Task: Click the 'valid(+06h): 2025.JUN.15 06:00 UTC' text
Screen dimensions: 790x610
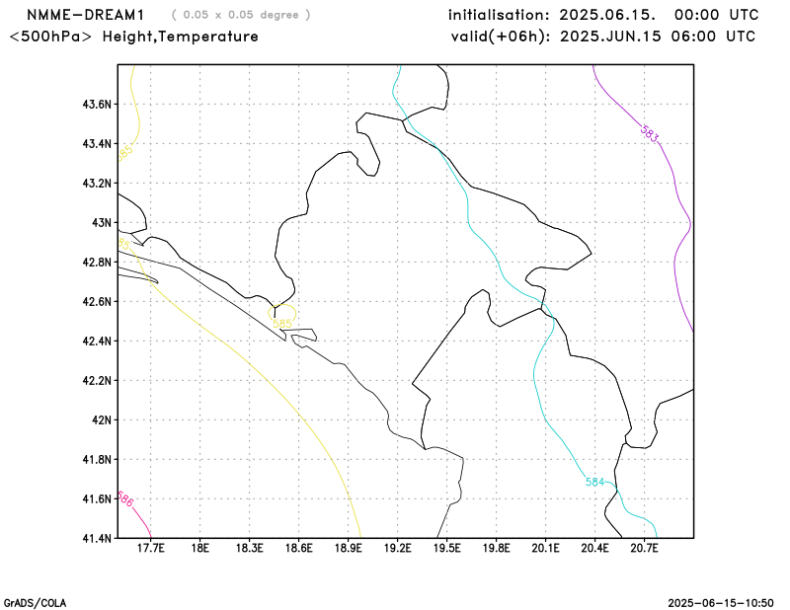Action: pos(603,37)
